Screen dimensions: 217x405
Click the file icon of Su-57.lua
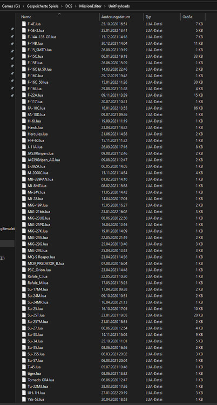(24, 360)
